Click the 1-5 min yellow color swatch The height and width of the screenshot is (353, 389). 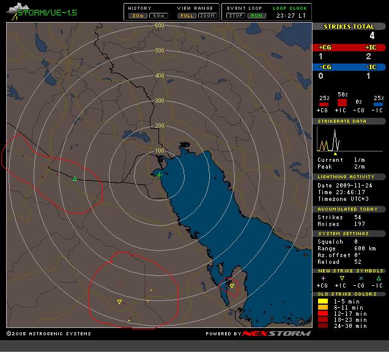pos(322,301)
